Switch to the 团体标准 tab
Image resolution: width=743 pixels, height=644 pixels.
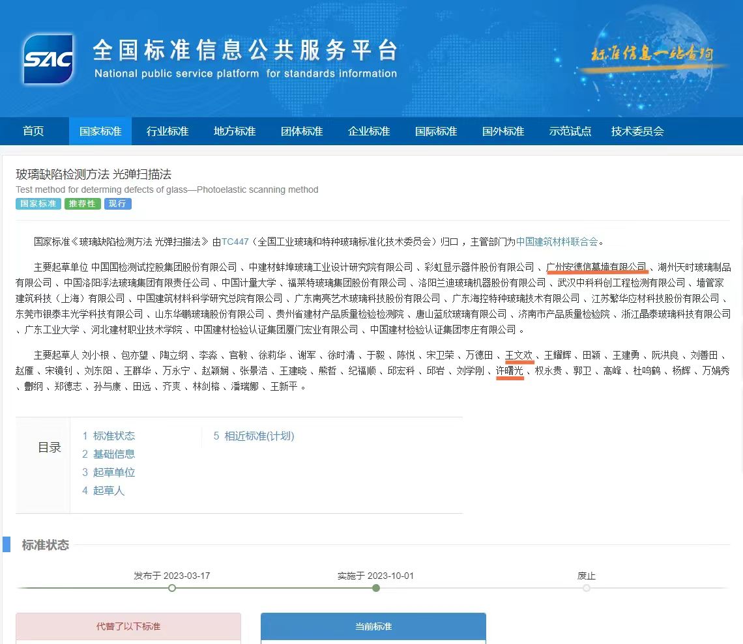tap(302, 131)
